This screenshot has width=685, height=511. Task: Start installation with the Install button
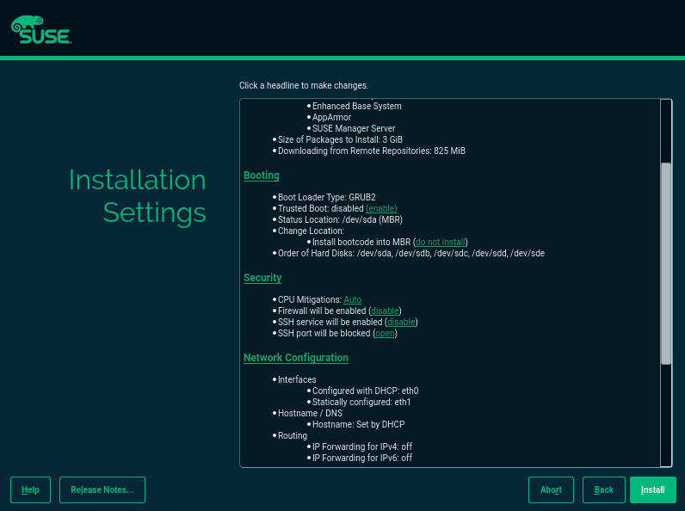[x=652, y=490]
